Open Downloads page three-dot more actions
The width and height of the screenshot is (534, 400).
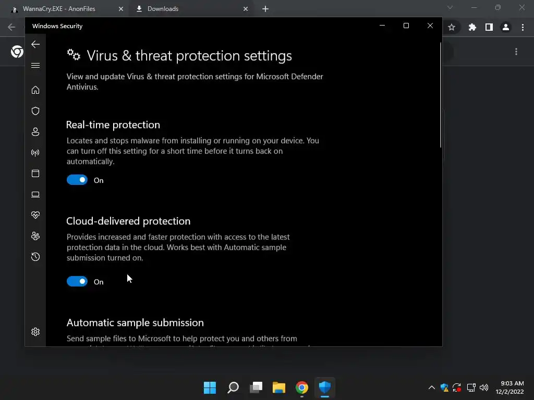pos(516,52)
